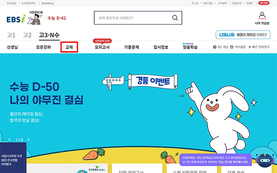This screenshot has width=277, height=173.
Task: Click the 로그인 link
Action: (x=195, y=3)
